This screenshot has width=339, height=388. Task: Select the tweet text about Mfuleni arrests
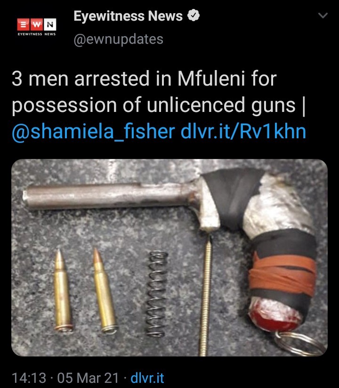[x=159, y=105]
